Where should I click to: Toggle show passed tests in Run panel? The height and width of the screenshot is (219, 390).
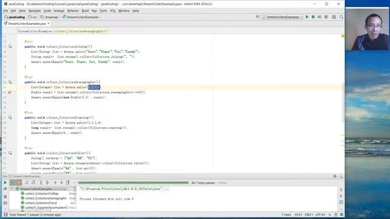(x=12, y=182)
